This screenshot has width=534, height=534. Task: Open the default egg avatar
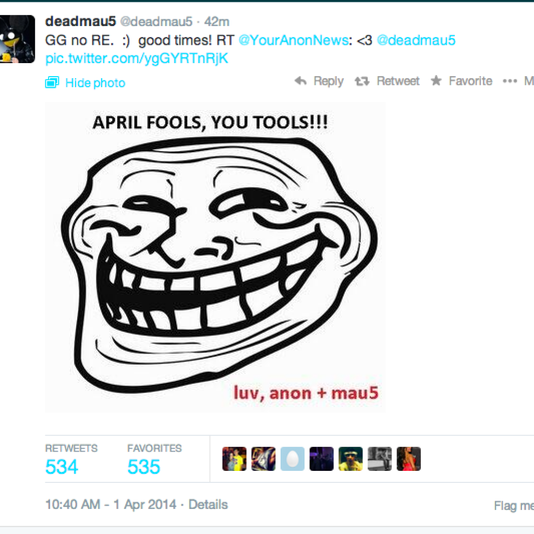(293, 459)
